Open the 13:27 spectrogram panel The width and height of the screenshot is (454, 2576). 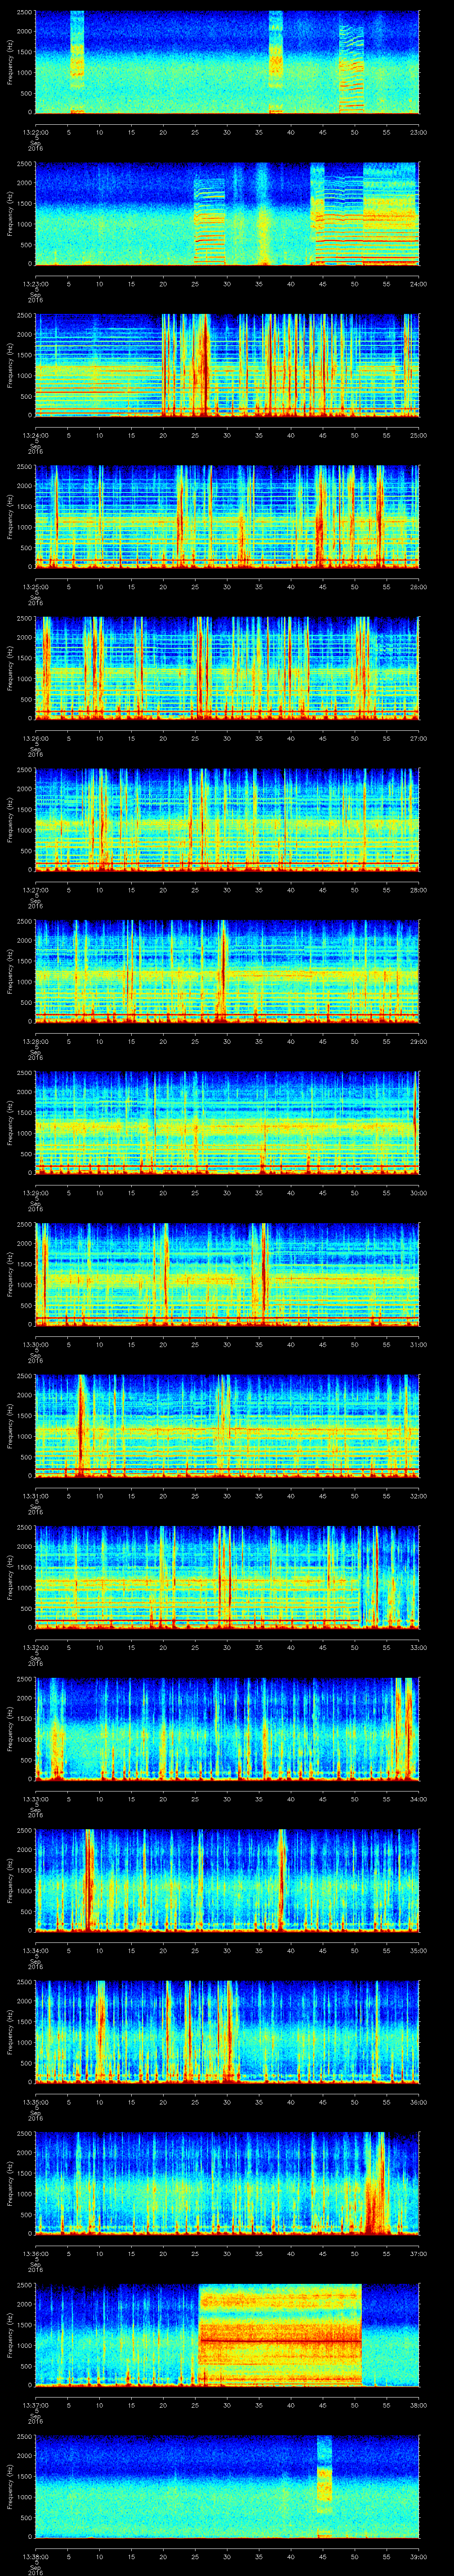pos(227,819)
